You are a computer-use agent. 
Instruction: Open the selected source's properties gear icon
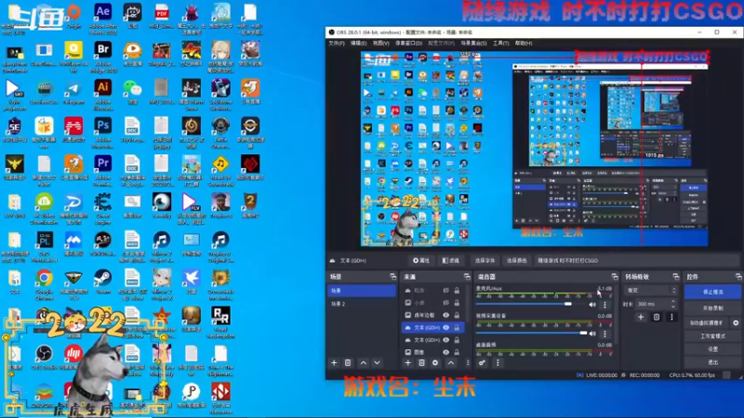(x=435, y=363)
